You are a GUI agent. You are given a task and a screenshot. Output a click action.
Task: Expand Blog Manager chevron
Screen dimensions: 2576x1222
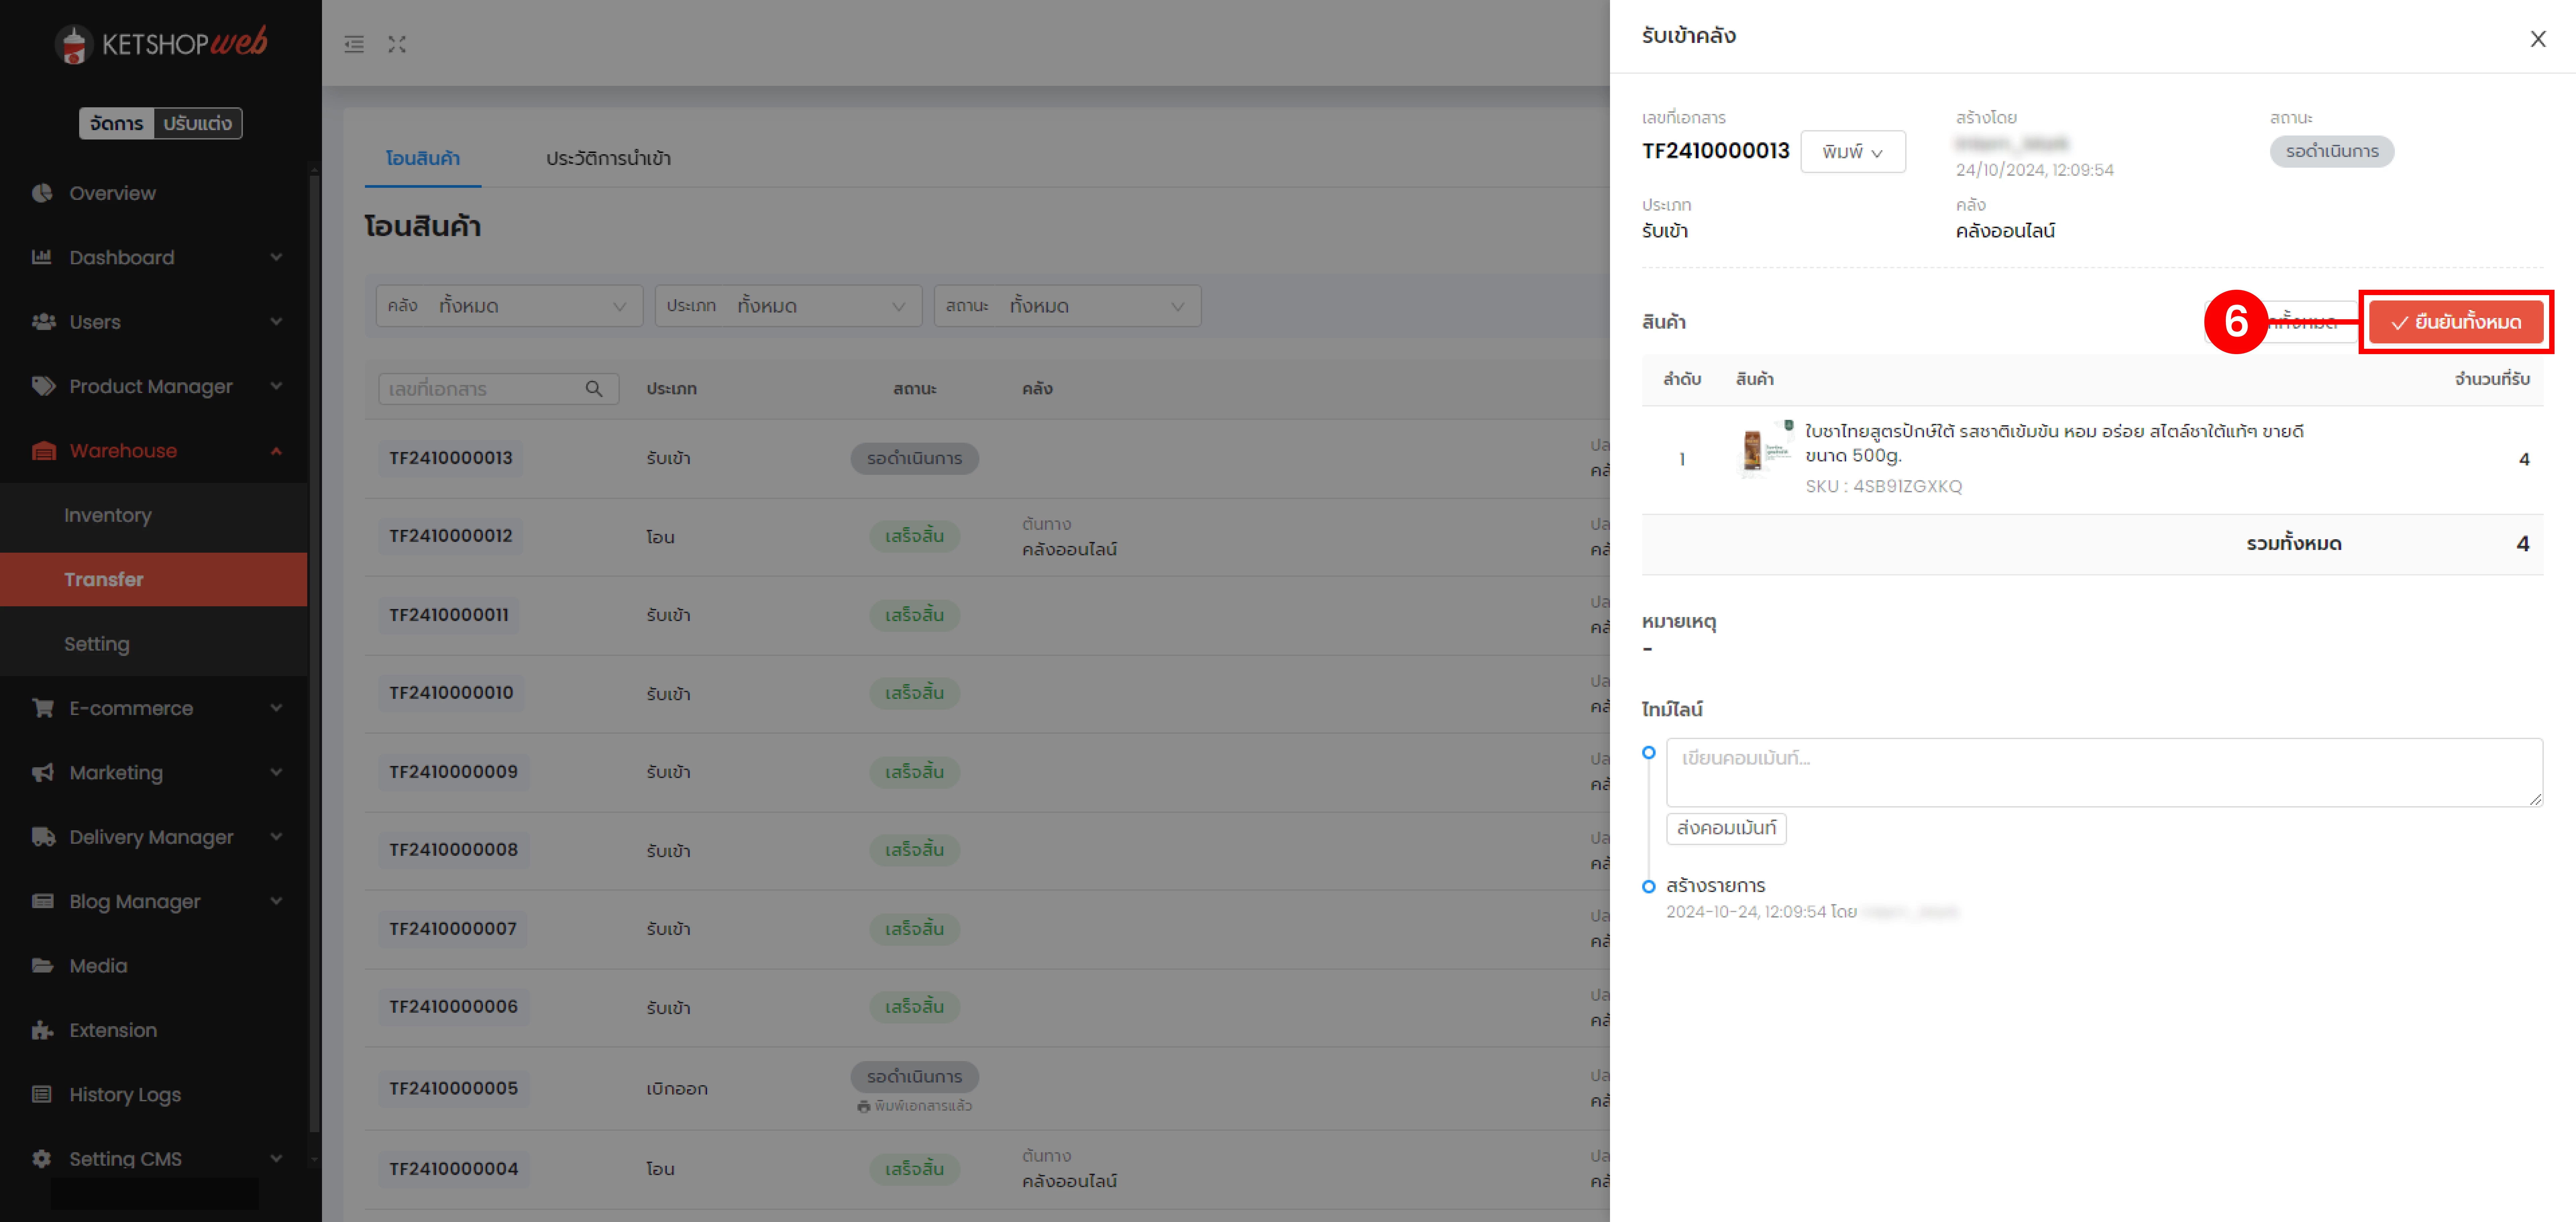[276, 901]
